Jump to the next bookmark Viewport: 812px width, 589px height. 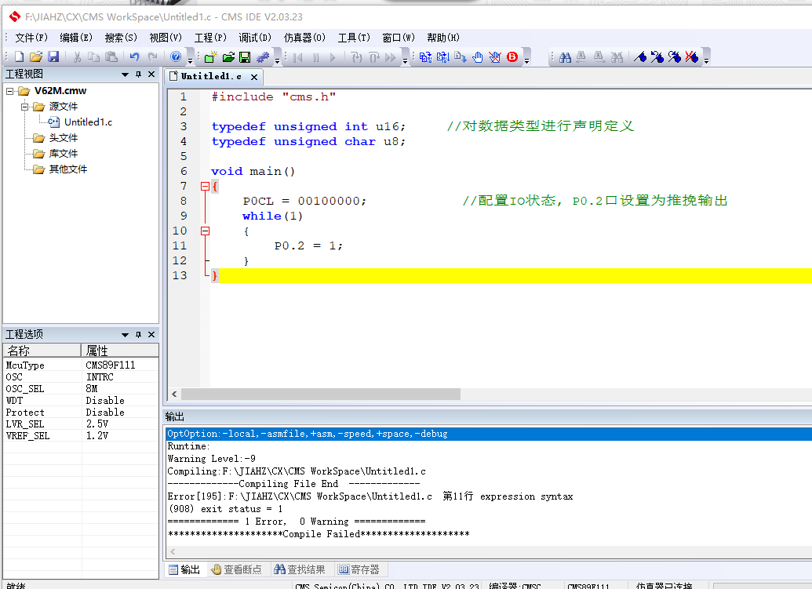pyautogui.click(x=675, y=57)
